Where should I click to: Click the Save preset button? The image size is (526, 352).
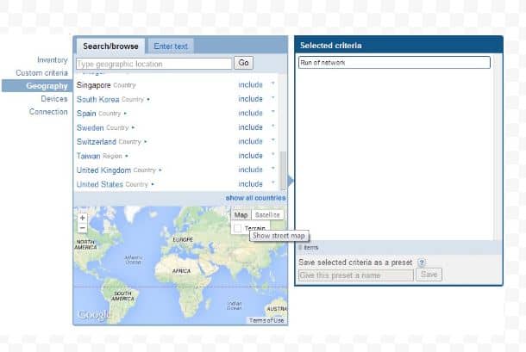pyautogui.click(x=429, y=275)
